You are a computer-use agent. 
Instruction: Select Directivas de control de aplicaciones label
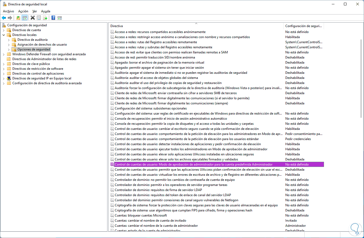[38, 74]
